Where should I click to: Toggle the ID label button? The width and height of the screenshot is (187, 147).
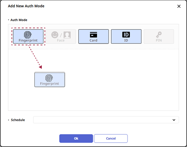click(126, 40)
